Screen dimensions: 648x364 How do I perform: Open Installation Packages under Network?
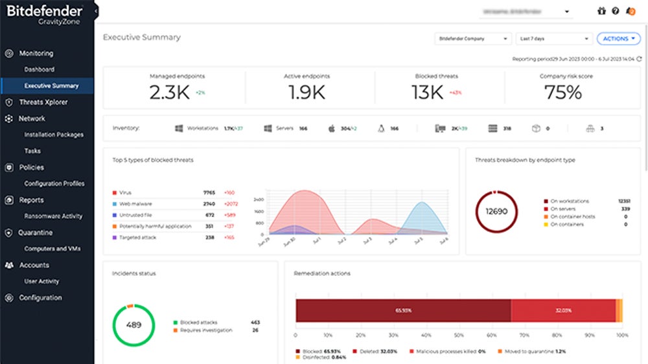pyautogui.click(x=54, y=135)
